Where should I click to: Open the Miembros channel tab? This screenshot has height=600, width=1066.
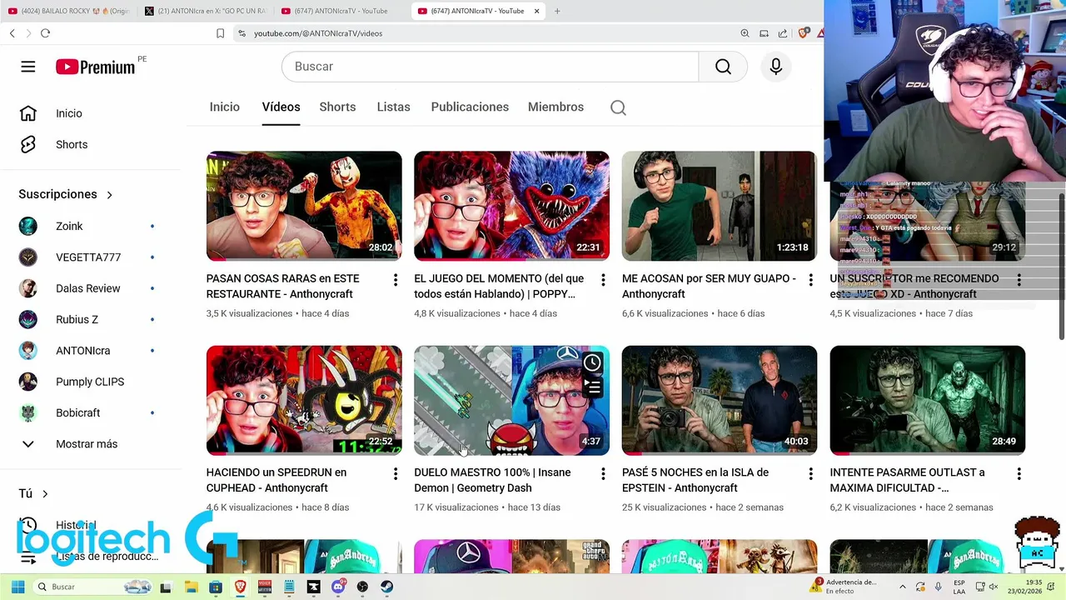click(555, 107)
